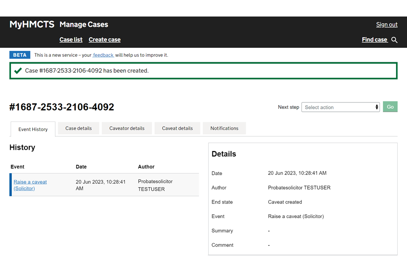Switch to the Case details tab
The height and width of the screenshot is (271, 407).
[78, 128]
